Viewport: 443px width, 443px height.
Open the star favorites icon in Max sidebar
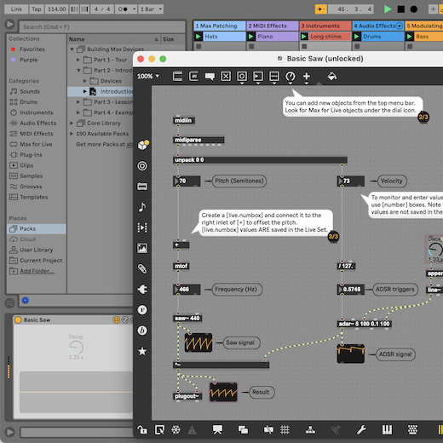(142, 351)
